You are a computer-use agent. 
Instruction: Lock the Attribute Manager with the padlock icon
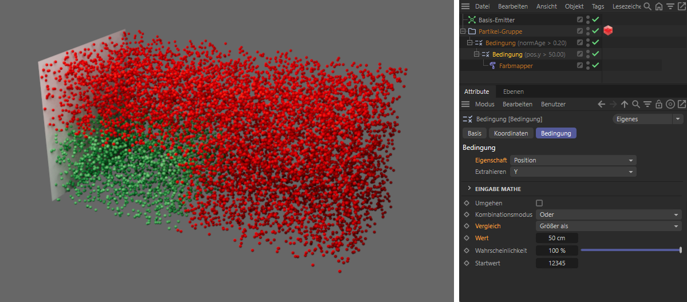(659, 104)
